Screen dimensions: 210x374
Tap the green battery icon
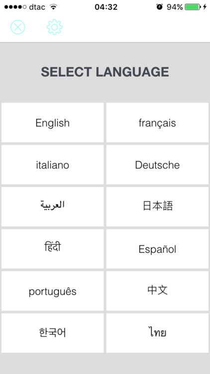point(193,7)
